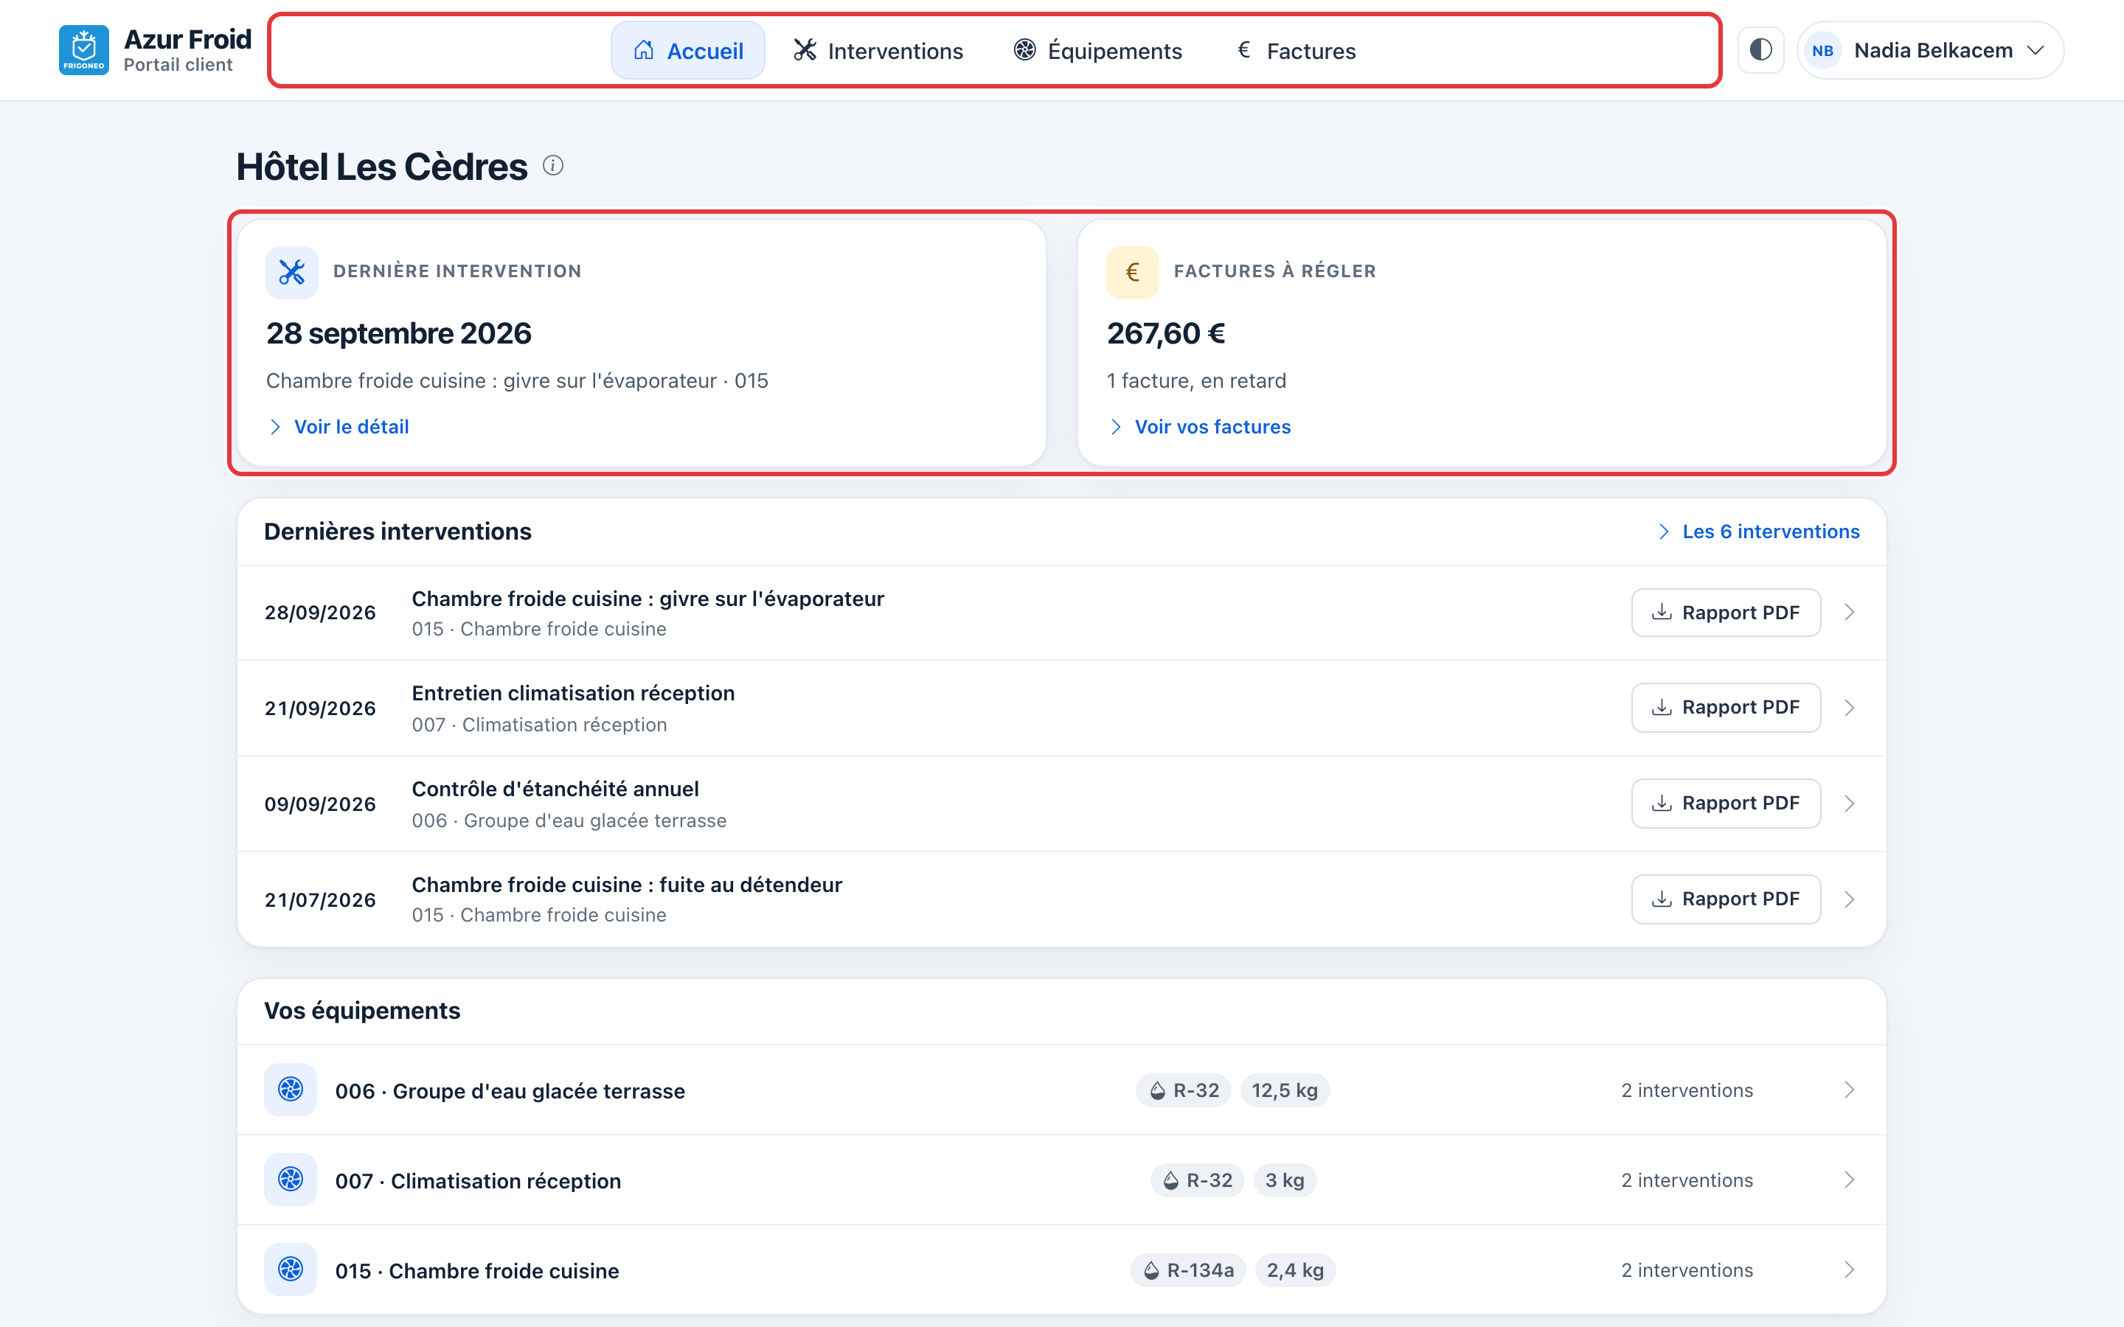Click the R-32 refrigerant tag on equipment 006

point(1184,1090)
